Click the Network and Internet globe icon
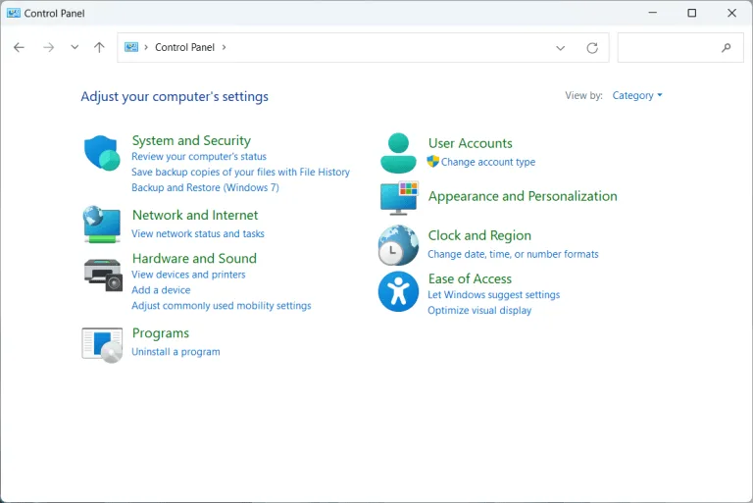Viewport: 753px width, 503px height. coord(101,225)
